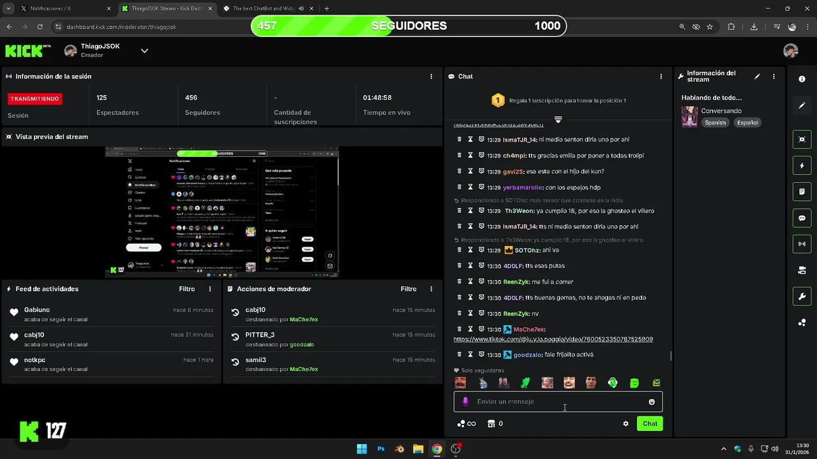Reload the dashboard page
817x459 pixels.
coord(40,27)
